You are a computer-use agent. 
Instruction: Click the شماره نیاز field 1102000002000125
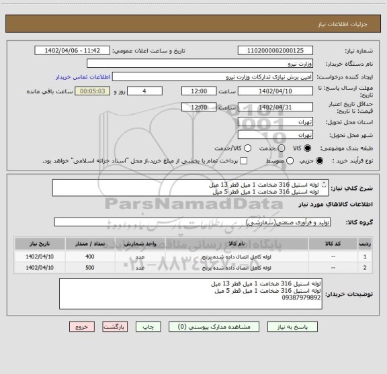(275, 50)
